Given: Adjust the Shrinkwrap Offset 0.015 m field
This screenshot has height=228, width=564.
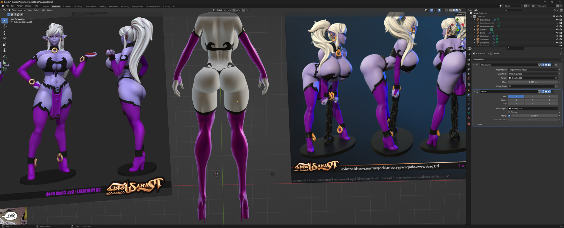Looking at the screenshot, I should pyautogui.click(x=533, y=82).
